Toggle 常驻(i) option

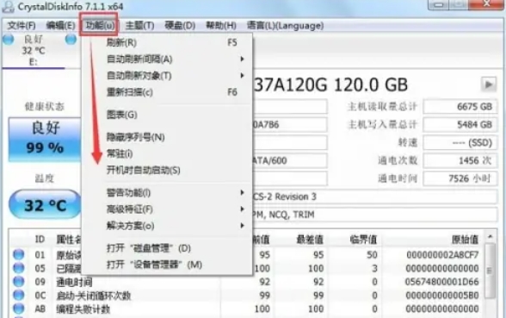pos(167,153)
